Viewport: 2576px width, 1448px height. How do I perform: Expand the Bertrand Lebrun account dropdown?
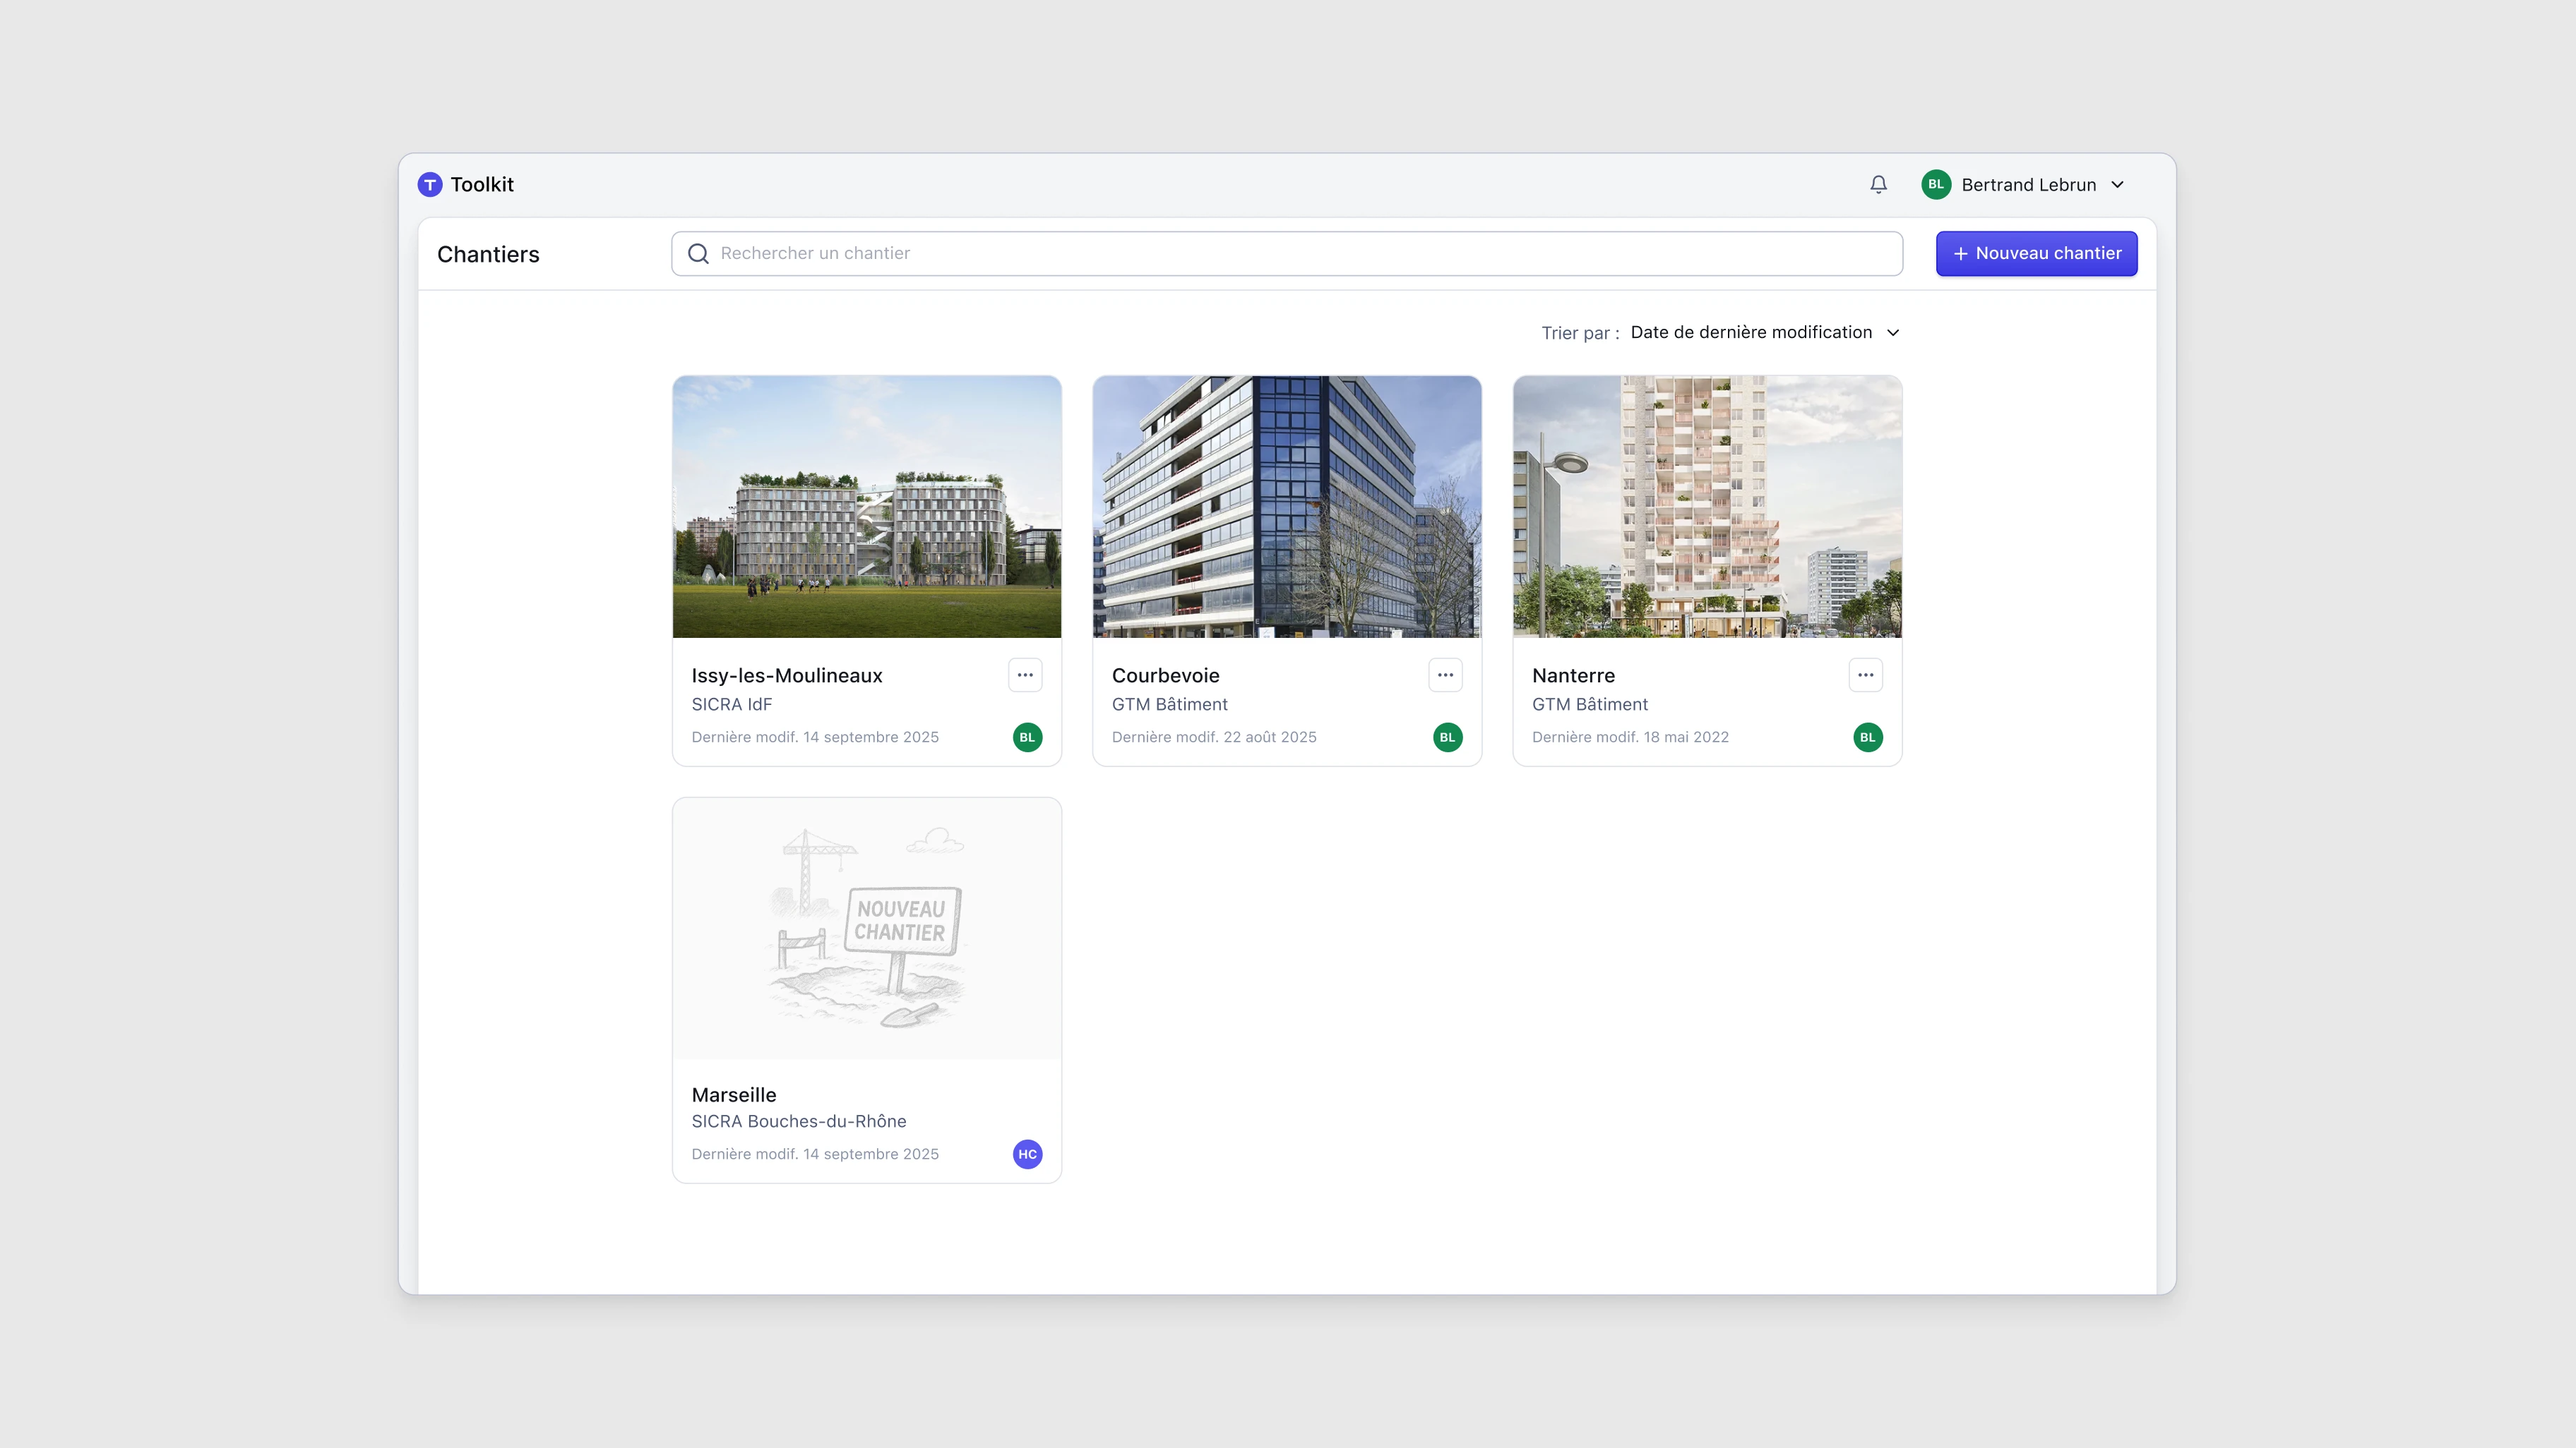point(2118,184)
